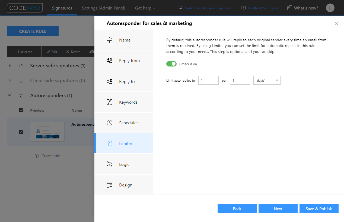The height and width of the screenshot is (222, 344).
Task: Go to the Logic step
Action: point(124,164)
